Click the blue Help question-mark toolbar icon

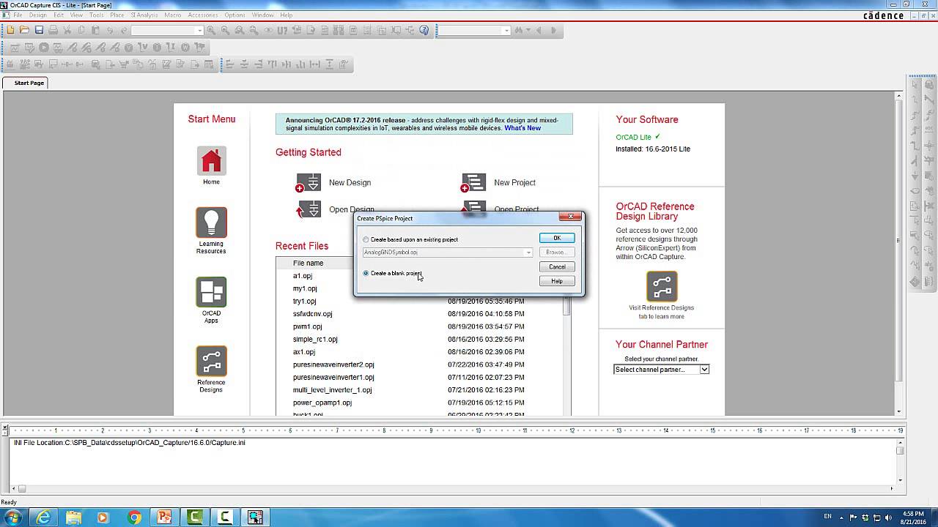(x=424, y=30)
